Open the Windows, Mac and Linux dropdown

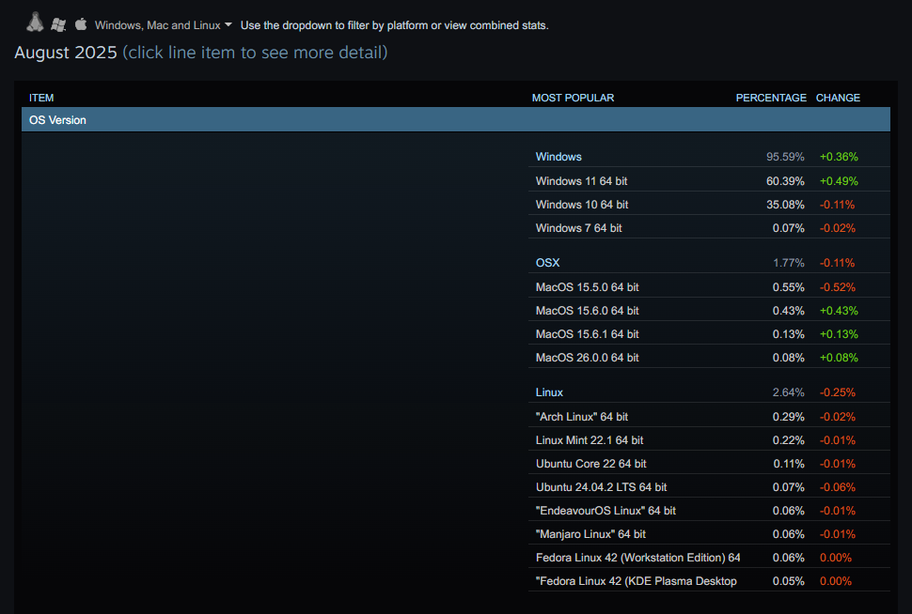[164, 25]
